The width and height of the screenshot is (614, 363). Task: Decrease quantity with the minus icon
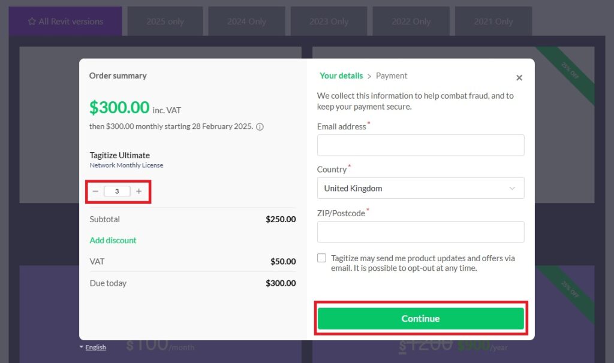pyautogui.click(x=95, y=192)
